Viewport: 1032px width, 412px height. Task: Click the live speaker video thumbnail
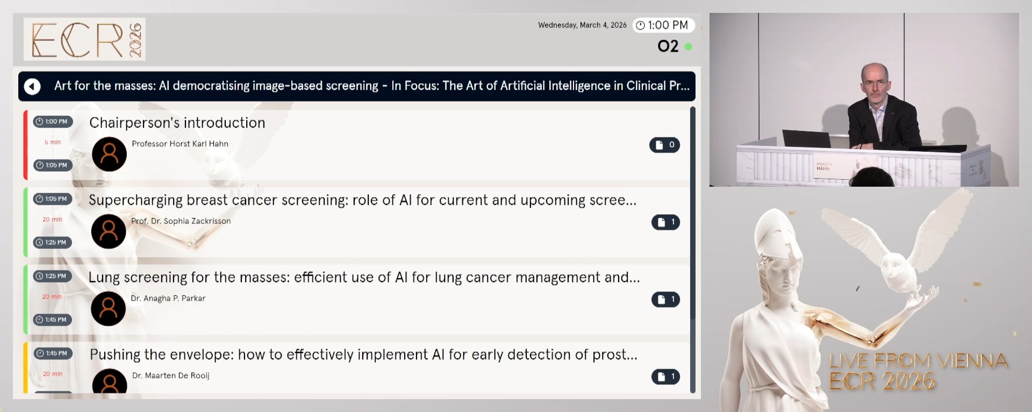click(x=864, y=100)
